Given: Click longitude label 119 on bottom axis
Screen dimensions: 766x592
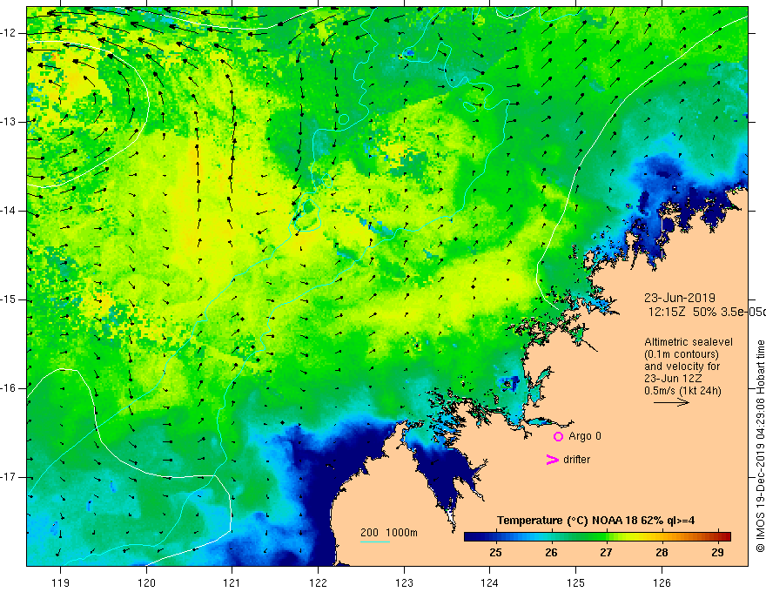Looking at the screenshot, I should [x=61, y=582].
